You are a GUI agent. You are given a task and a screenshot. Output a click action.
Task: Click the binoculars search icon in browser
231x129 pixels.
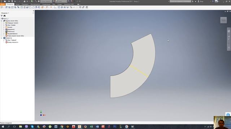tap(5, 16)
